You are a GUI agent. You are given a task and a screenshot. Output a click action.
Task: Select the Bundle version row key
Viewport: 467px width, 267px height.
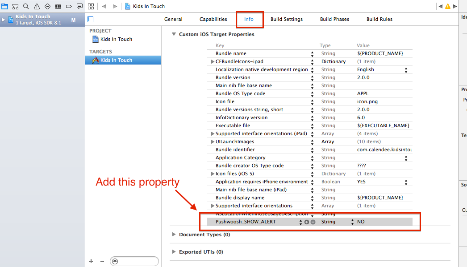[x=233, y=77]
